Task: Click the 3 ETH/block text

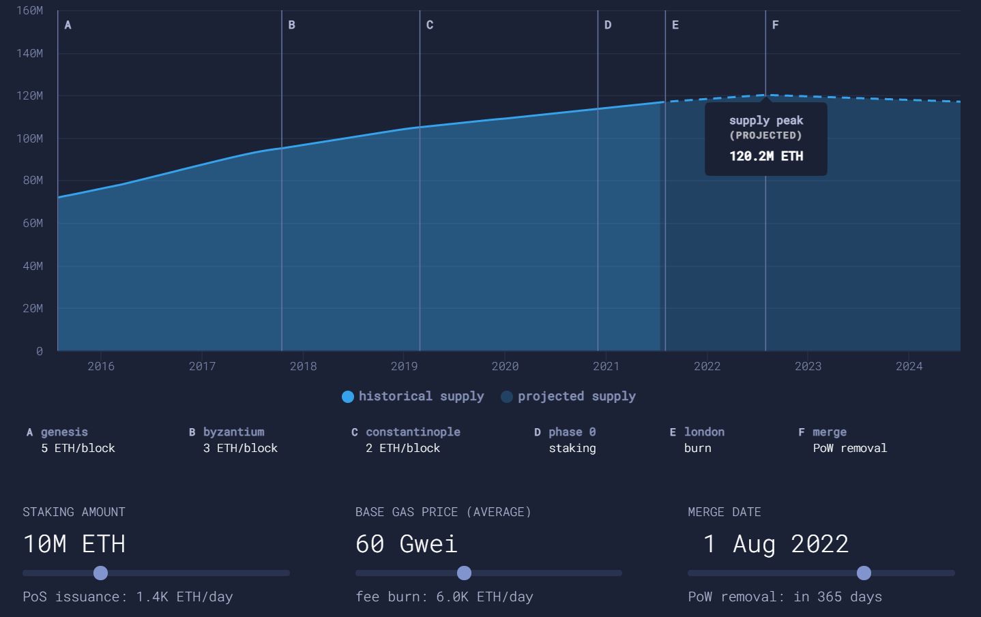Action: click(240, 448)
